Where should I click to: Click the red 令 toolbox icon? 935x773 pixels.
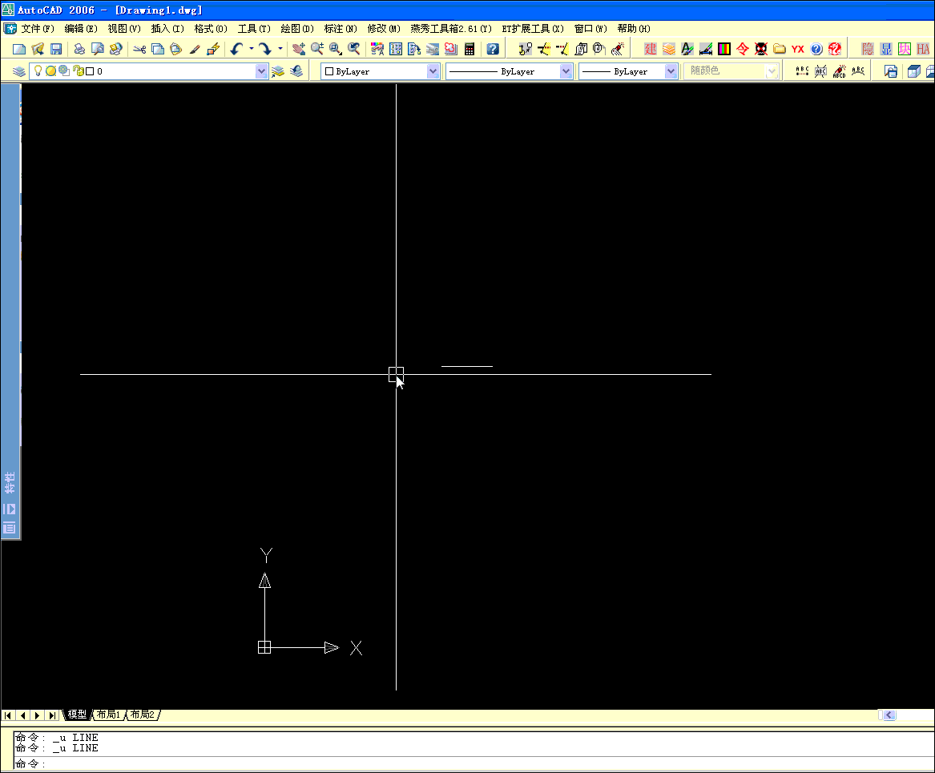pos(743,49)
